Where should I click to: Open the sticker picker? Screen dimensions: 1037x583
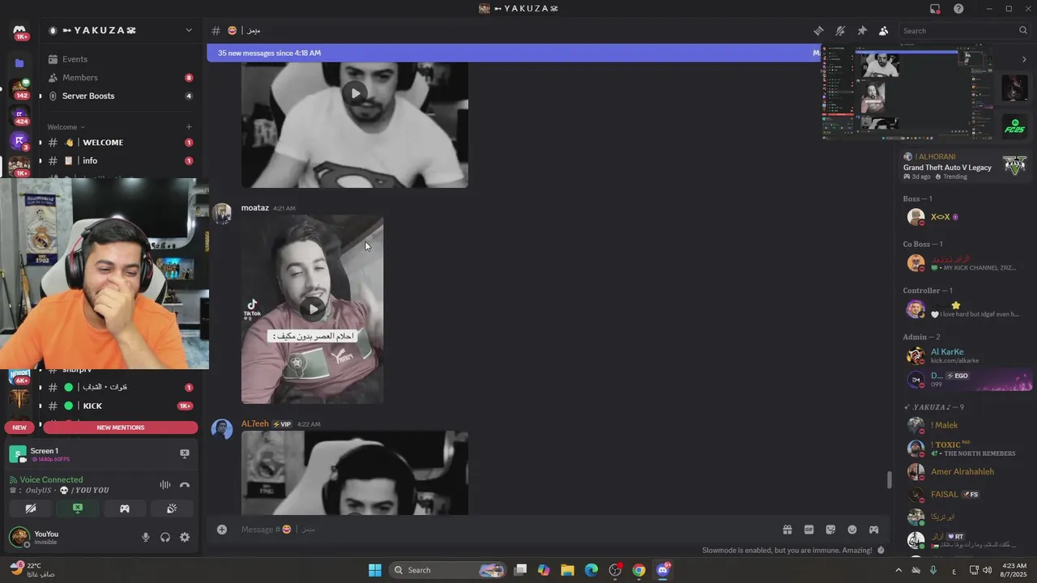coord(830,530)
